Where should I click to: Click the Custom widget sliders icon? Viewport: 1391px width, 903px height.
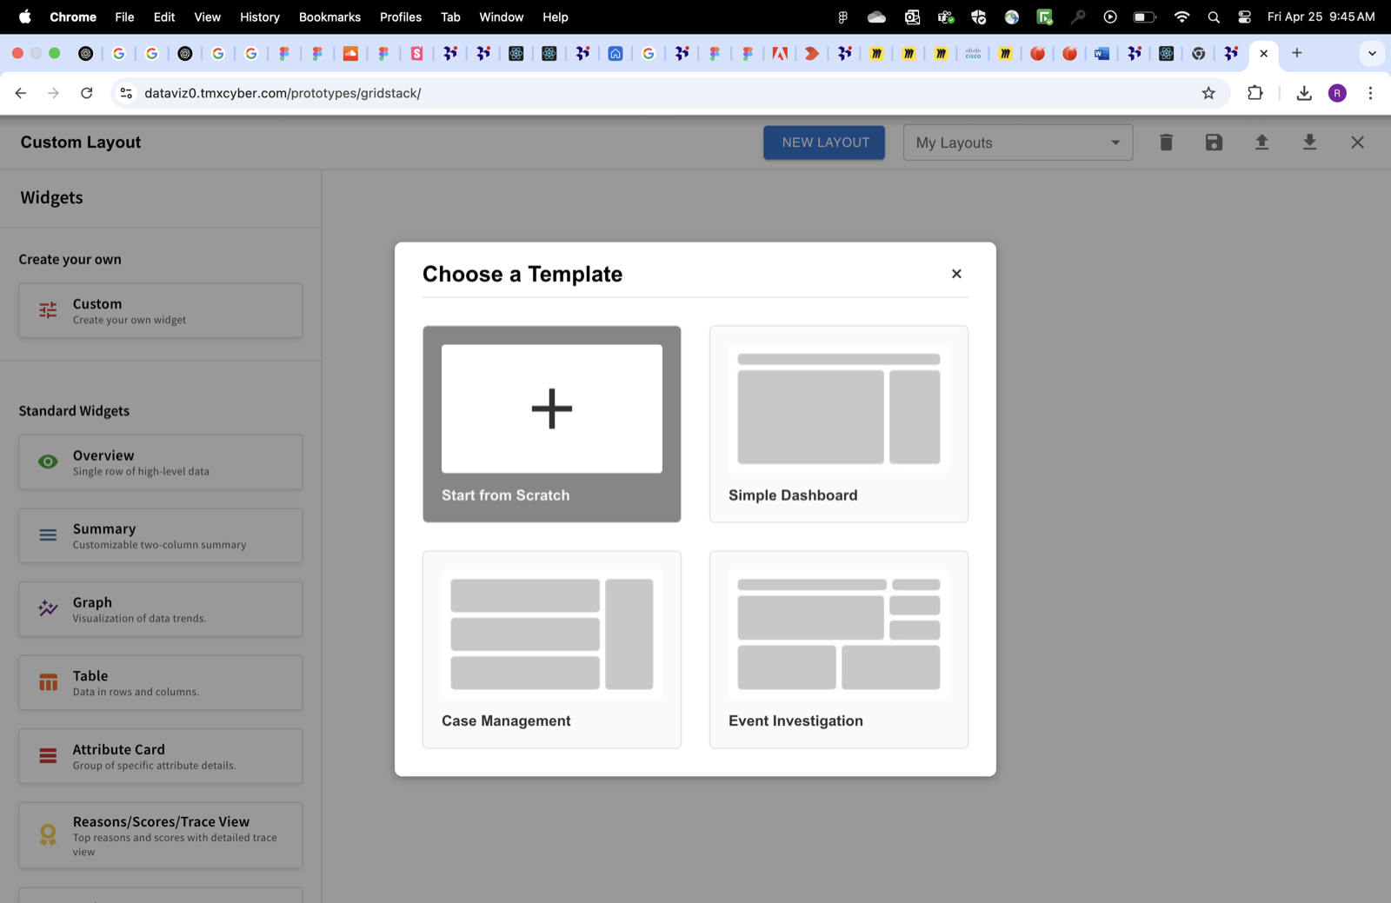pos(47,310)
